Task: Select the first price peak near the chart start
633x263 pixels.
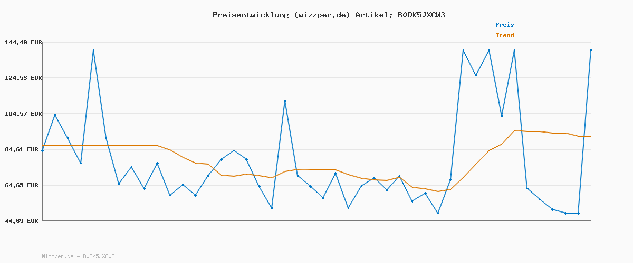Action: (x=93, y=50)
